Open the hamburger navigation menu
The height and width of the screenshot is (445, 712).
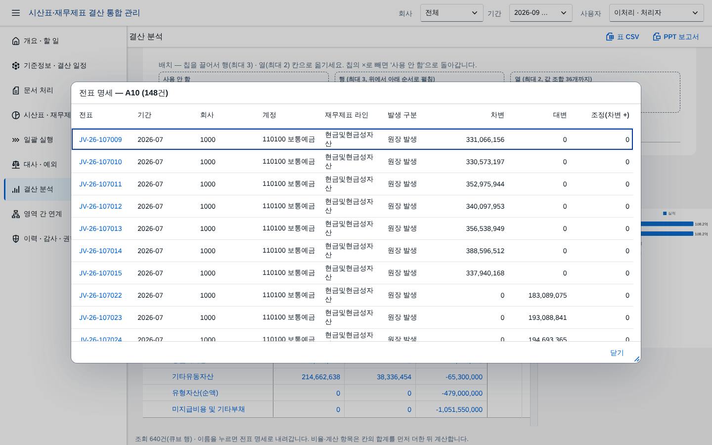click(16, 13)
